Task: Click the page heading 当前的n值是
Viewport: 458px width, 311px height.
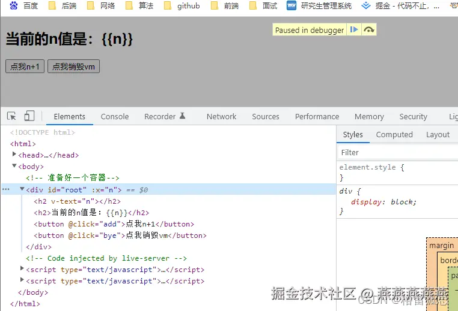Action: [69, 39]
